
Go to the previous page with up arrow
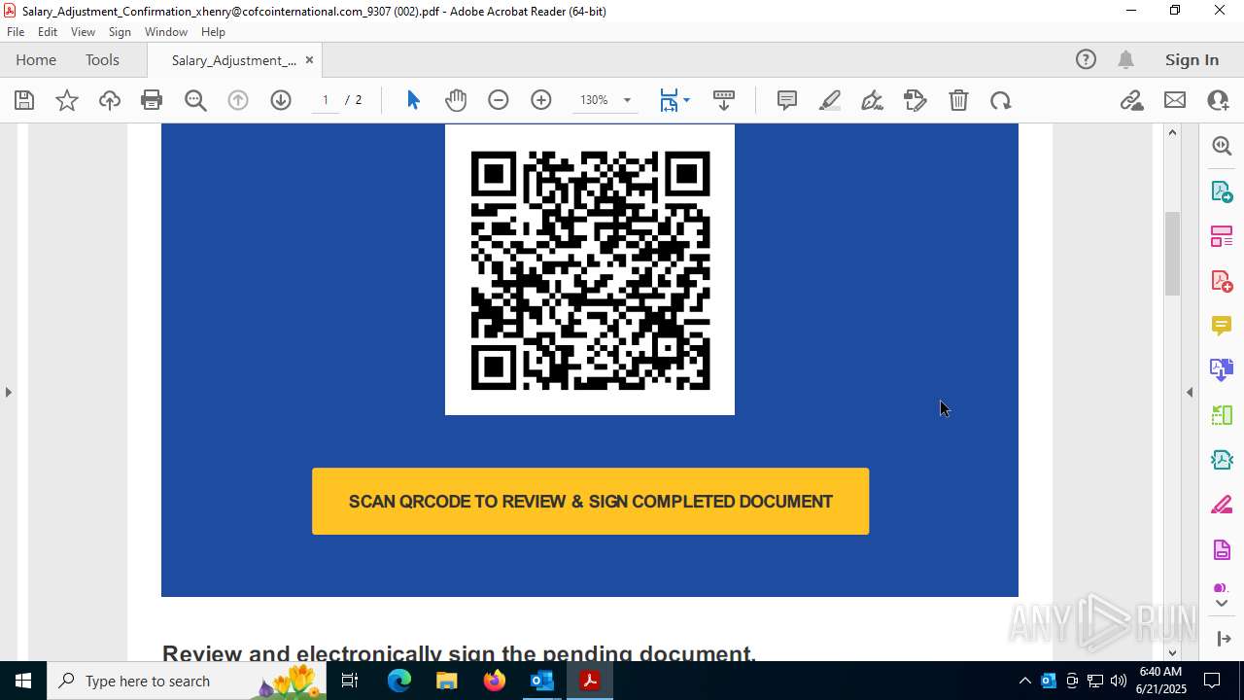(x=238, y=100)
